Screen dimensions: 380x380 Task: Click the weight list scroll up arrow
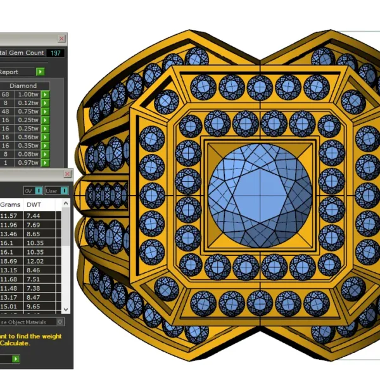point(66,203)
